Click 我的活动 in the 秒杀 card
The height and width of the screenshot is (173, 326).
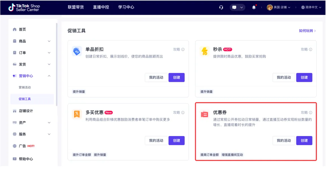click(x=284, y=77)
